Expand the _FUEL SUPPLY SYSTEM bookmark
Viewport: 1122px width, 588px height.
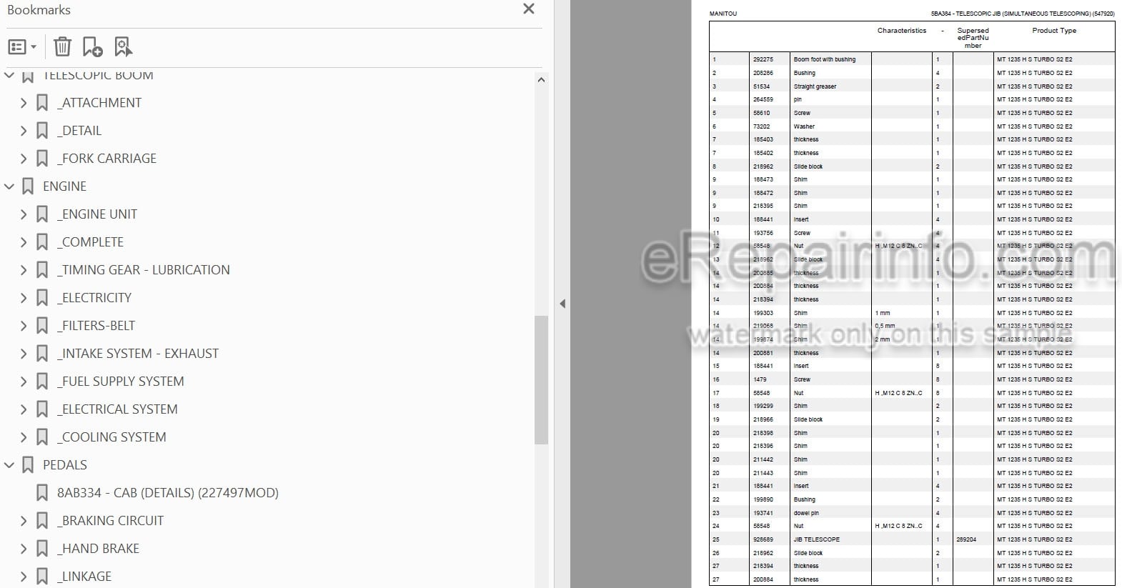pyautogui.click(x=24, y=382)
